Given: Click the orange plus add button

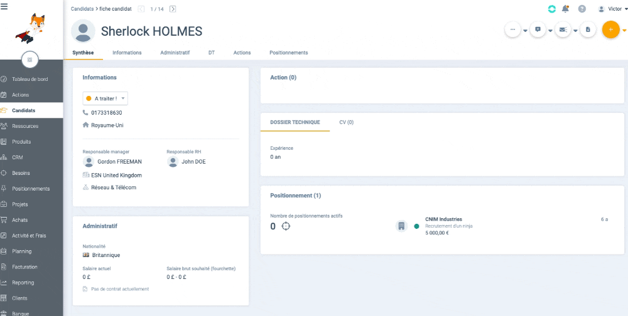Looking at the screenshot, I should pyautogui.click(x=610, y=29).
